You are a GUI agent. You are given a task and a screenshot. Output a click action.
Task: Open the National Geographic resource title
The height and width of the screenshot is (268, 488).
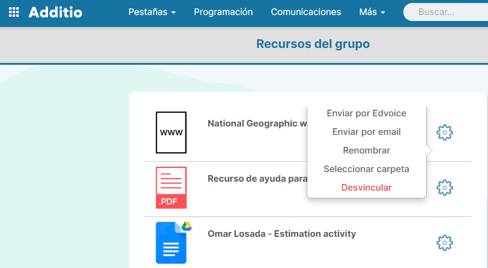click(x=257, y=124)
